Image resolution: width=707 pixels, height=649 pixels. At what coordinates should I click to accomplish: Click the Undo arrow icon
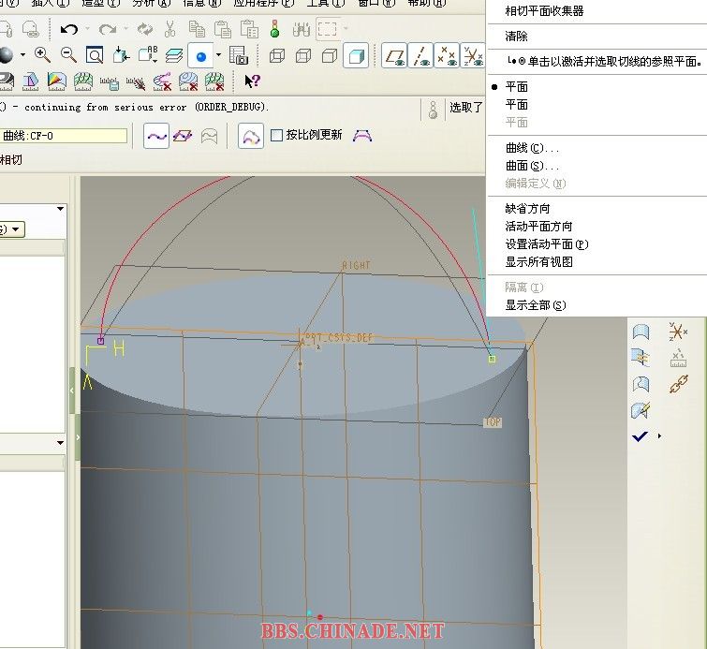68,29
